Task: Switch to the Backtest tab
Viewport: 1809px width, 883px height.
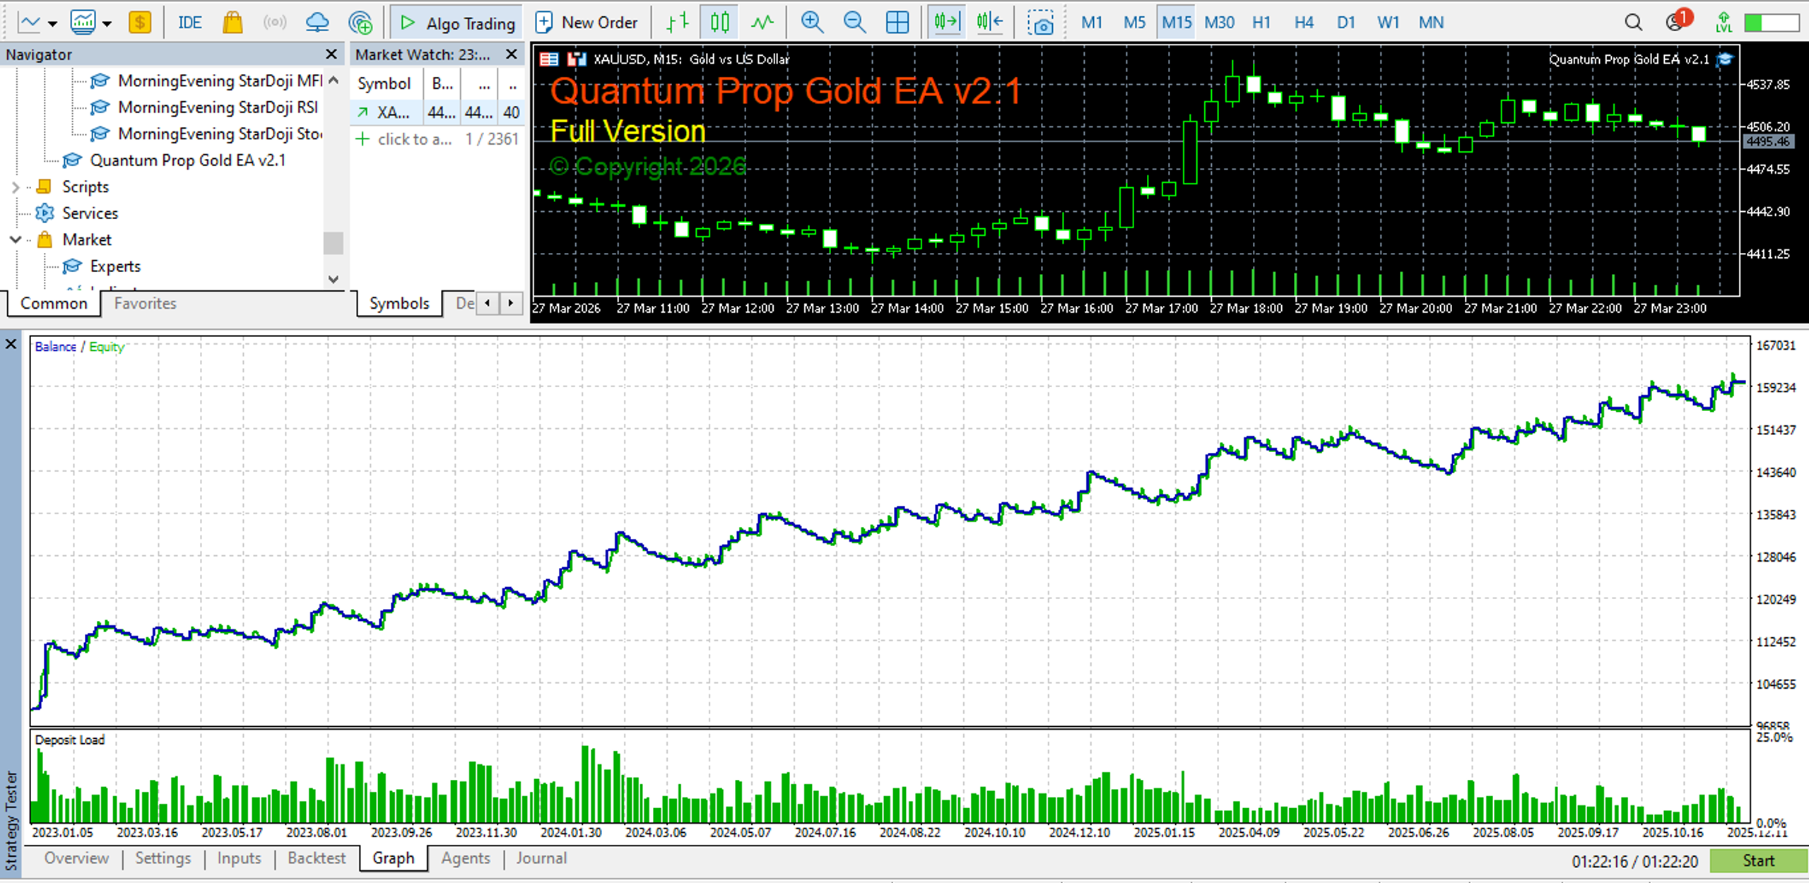Action: pos(317,858)
